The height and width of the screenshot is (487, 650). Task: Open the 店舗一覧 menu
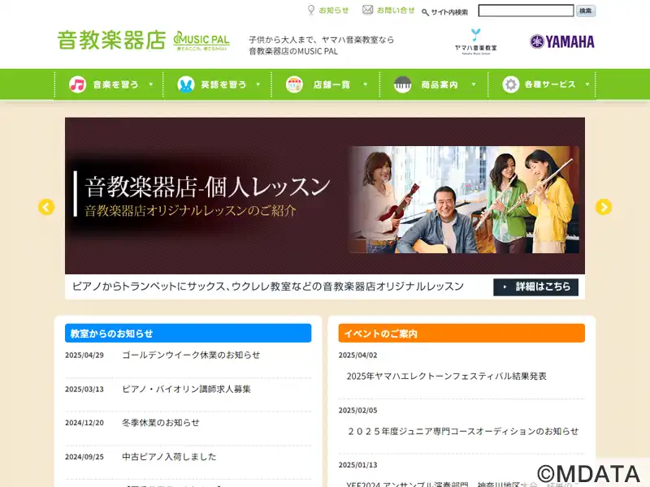click(x=326, y=84)
